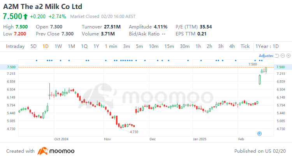Click the Prev Close value 7.300
This screenshot has width=292, height=159.
click(68, 34)
